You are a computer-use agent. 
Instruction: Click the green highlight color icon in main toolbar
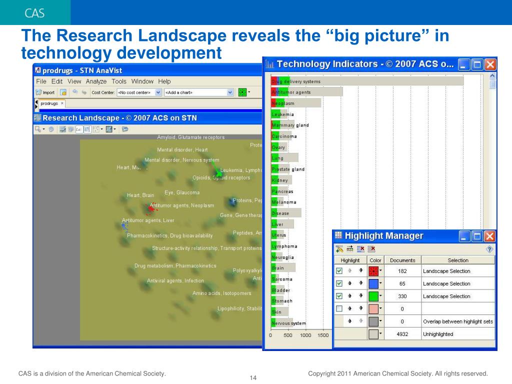coord(242,92)
